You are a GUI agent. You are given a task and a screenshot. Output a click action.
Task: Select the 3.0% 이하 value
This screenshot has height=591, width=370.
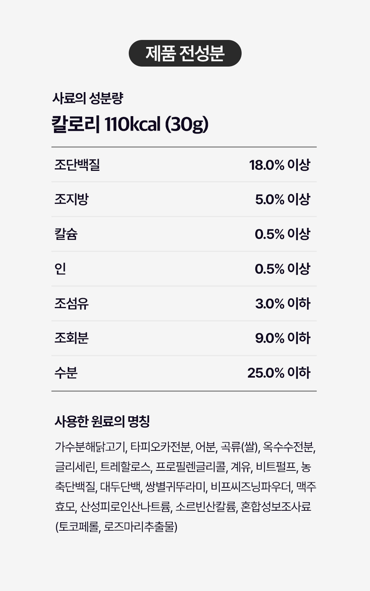[x=283, y=304]
